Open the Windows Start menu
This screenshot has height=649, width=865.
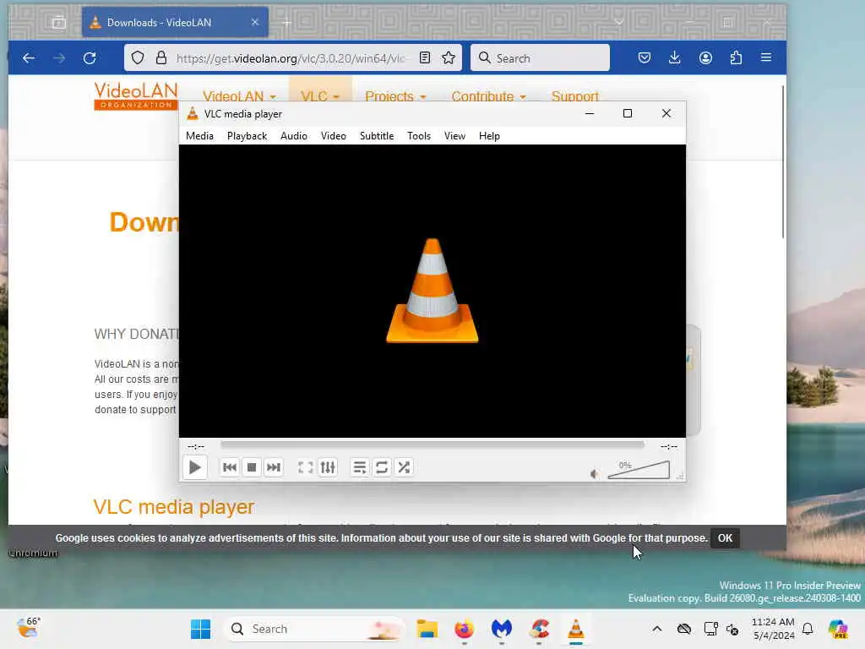[x=200, y=629]
